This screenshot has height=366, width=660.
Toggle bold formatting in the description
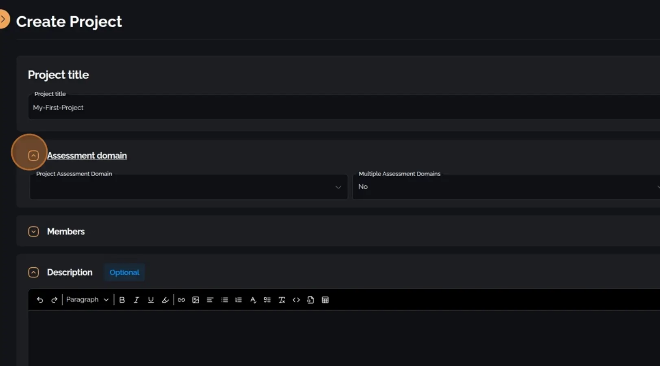pyautogui.click(x=122, y=300)
